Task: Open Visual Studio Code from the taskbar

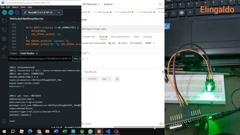Action: (x=108, y=132)
